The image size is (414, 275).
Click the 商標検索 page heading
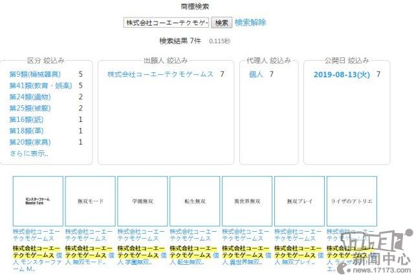click(195, 6)
